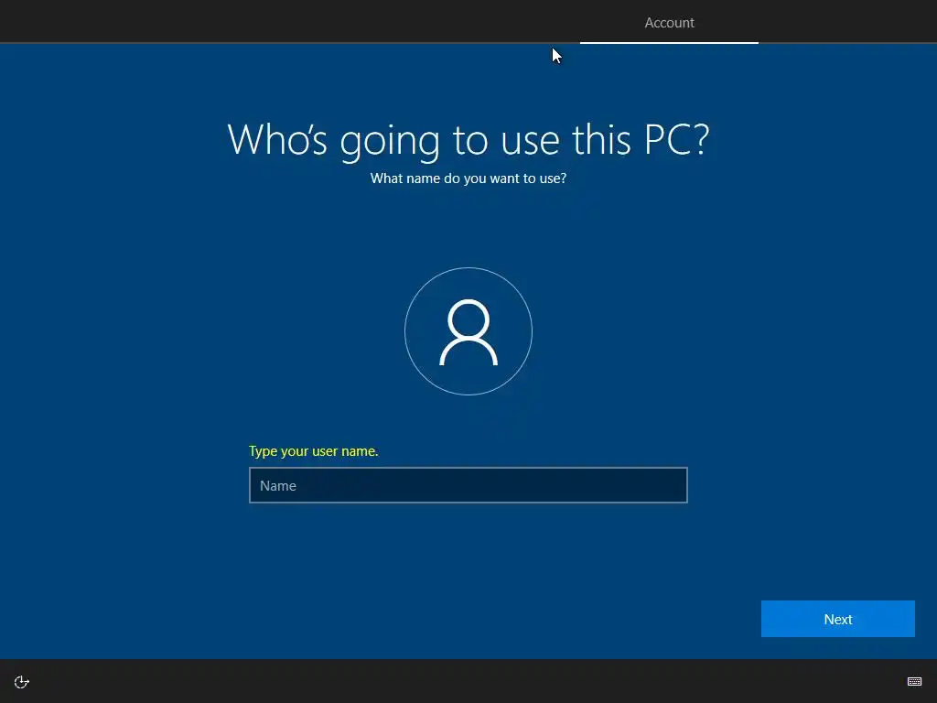
Task: Select the Account tab
Action: coord(669,23)
